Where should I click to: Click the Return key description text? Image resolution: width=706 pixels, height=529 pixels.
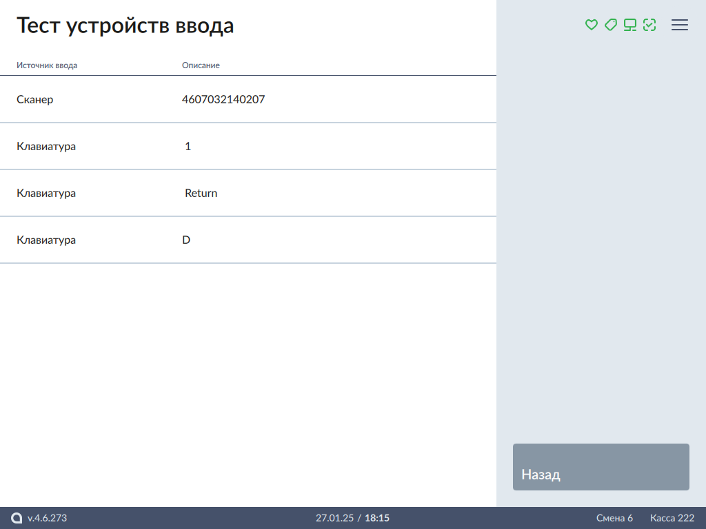tap(201, 193)
